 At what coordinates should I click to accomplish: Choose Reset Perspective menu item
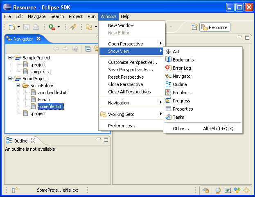(132, 77)
